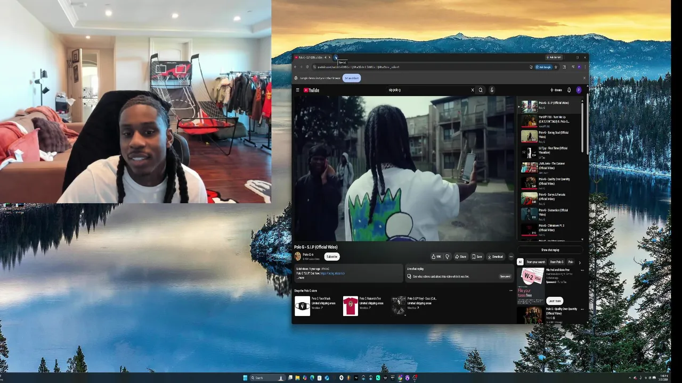Screen dimensions: 682x383
Task: Dislike the video
Action: tap(447, 256)
